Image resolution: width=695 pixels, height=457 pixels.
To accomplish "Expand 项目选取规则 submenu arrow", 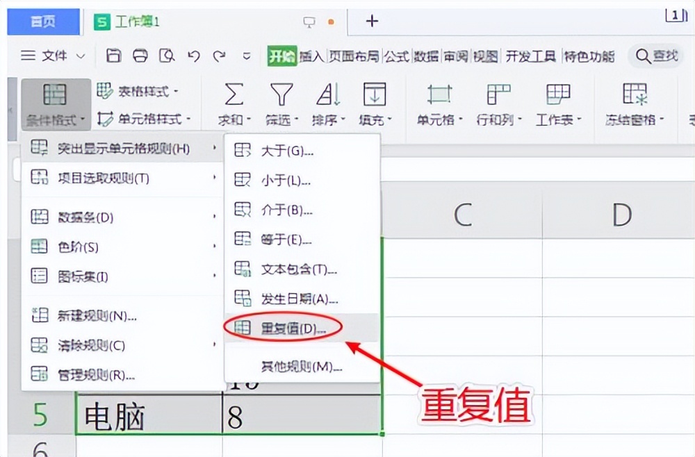I will [x=215, y=178].
